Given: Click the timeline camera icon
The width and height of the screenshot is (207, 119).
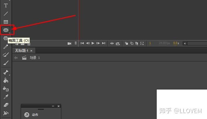Looking at the screenshot, I should click(x=69, y=44).
